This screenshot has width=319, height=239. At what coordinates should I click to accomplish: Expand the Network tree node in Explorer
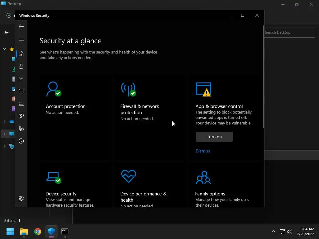[x=4, y=146]
